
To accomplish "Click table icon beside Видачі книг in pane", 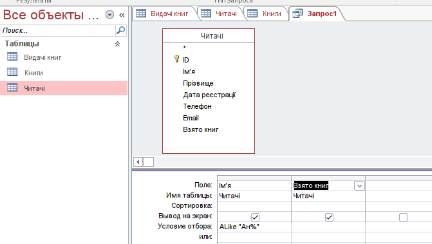I will tap(12, 57).
